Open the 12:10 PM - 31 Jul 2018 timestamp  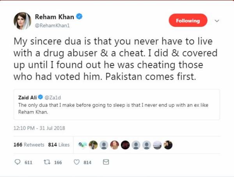pyautogui.click(x=38, y=127)
